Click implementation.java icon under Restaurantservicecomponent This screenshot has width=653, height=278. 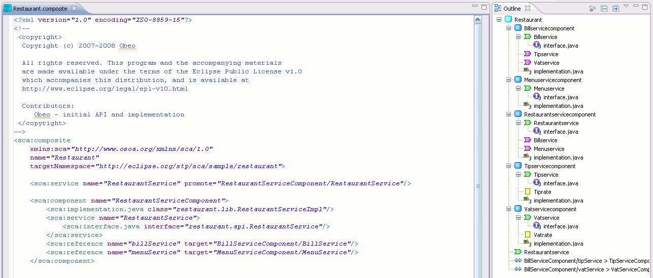point(527,157)
